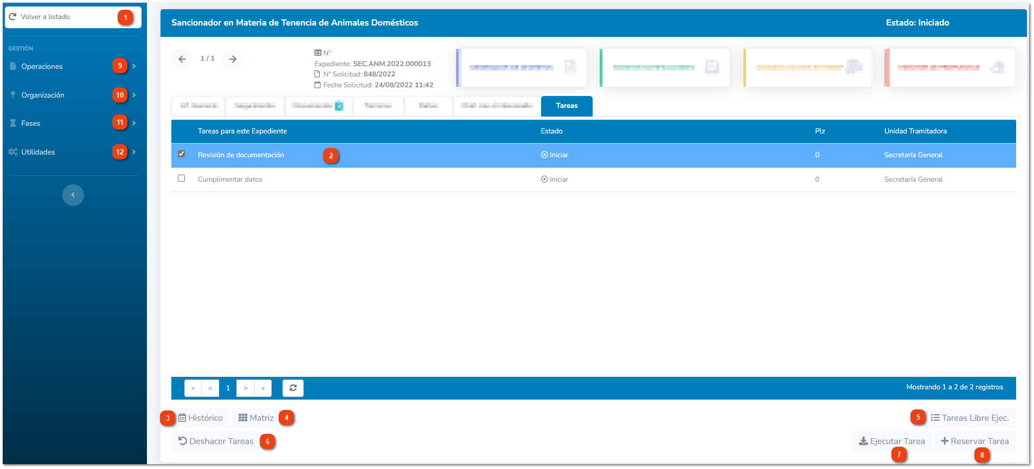This screenshot has width=1034, height=469.
Task: Click the Fecha Solicitud 24/08/2022 11:42 text
Action: click(378, 85)
